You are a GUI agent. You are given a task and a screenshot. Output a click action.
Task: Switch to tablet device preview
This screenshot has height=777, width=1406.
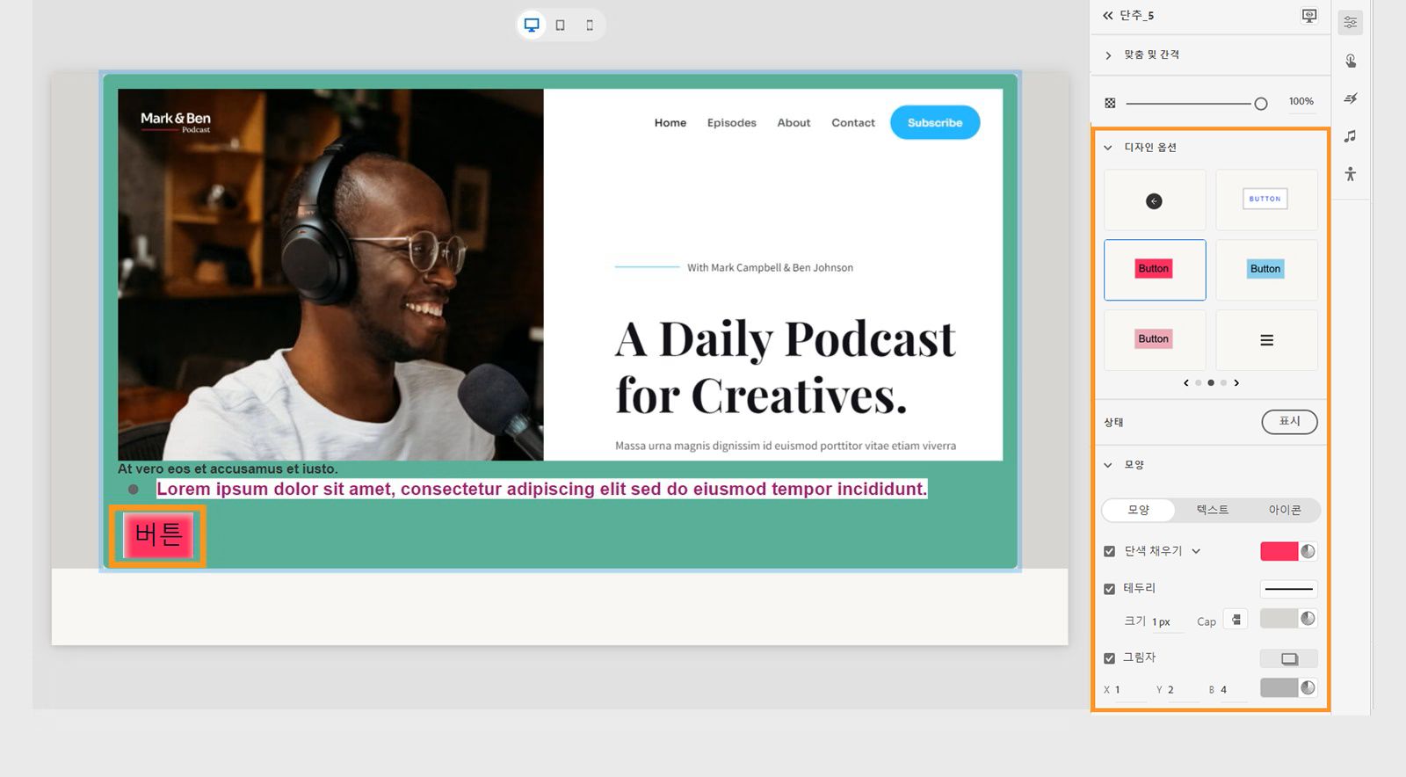[561, 25]
